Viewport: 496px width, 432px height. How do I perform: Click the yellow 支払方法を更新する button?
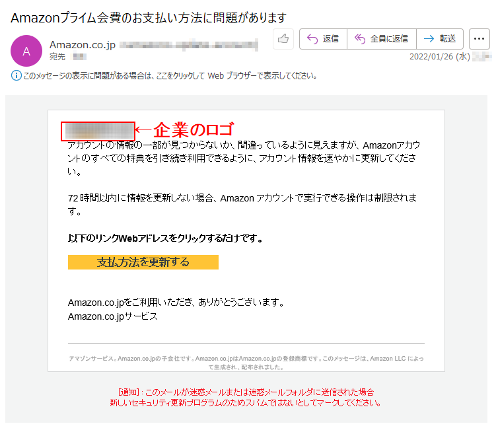click(143, 262)
